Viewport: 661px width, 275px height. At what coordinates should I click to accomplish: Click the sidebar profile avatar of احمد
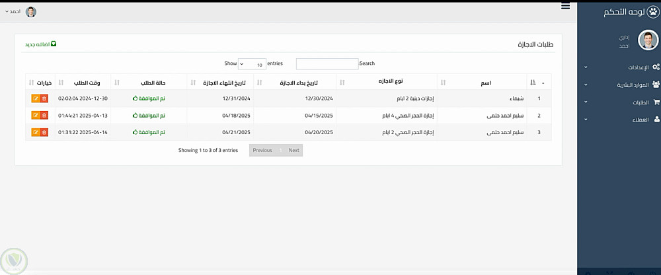[x=648, y=40]
